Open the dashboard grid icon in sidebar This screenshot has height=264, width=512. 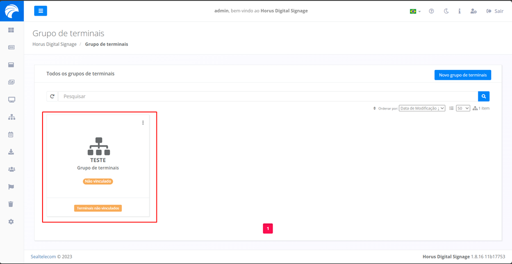[11, 30]
